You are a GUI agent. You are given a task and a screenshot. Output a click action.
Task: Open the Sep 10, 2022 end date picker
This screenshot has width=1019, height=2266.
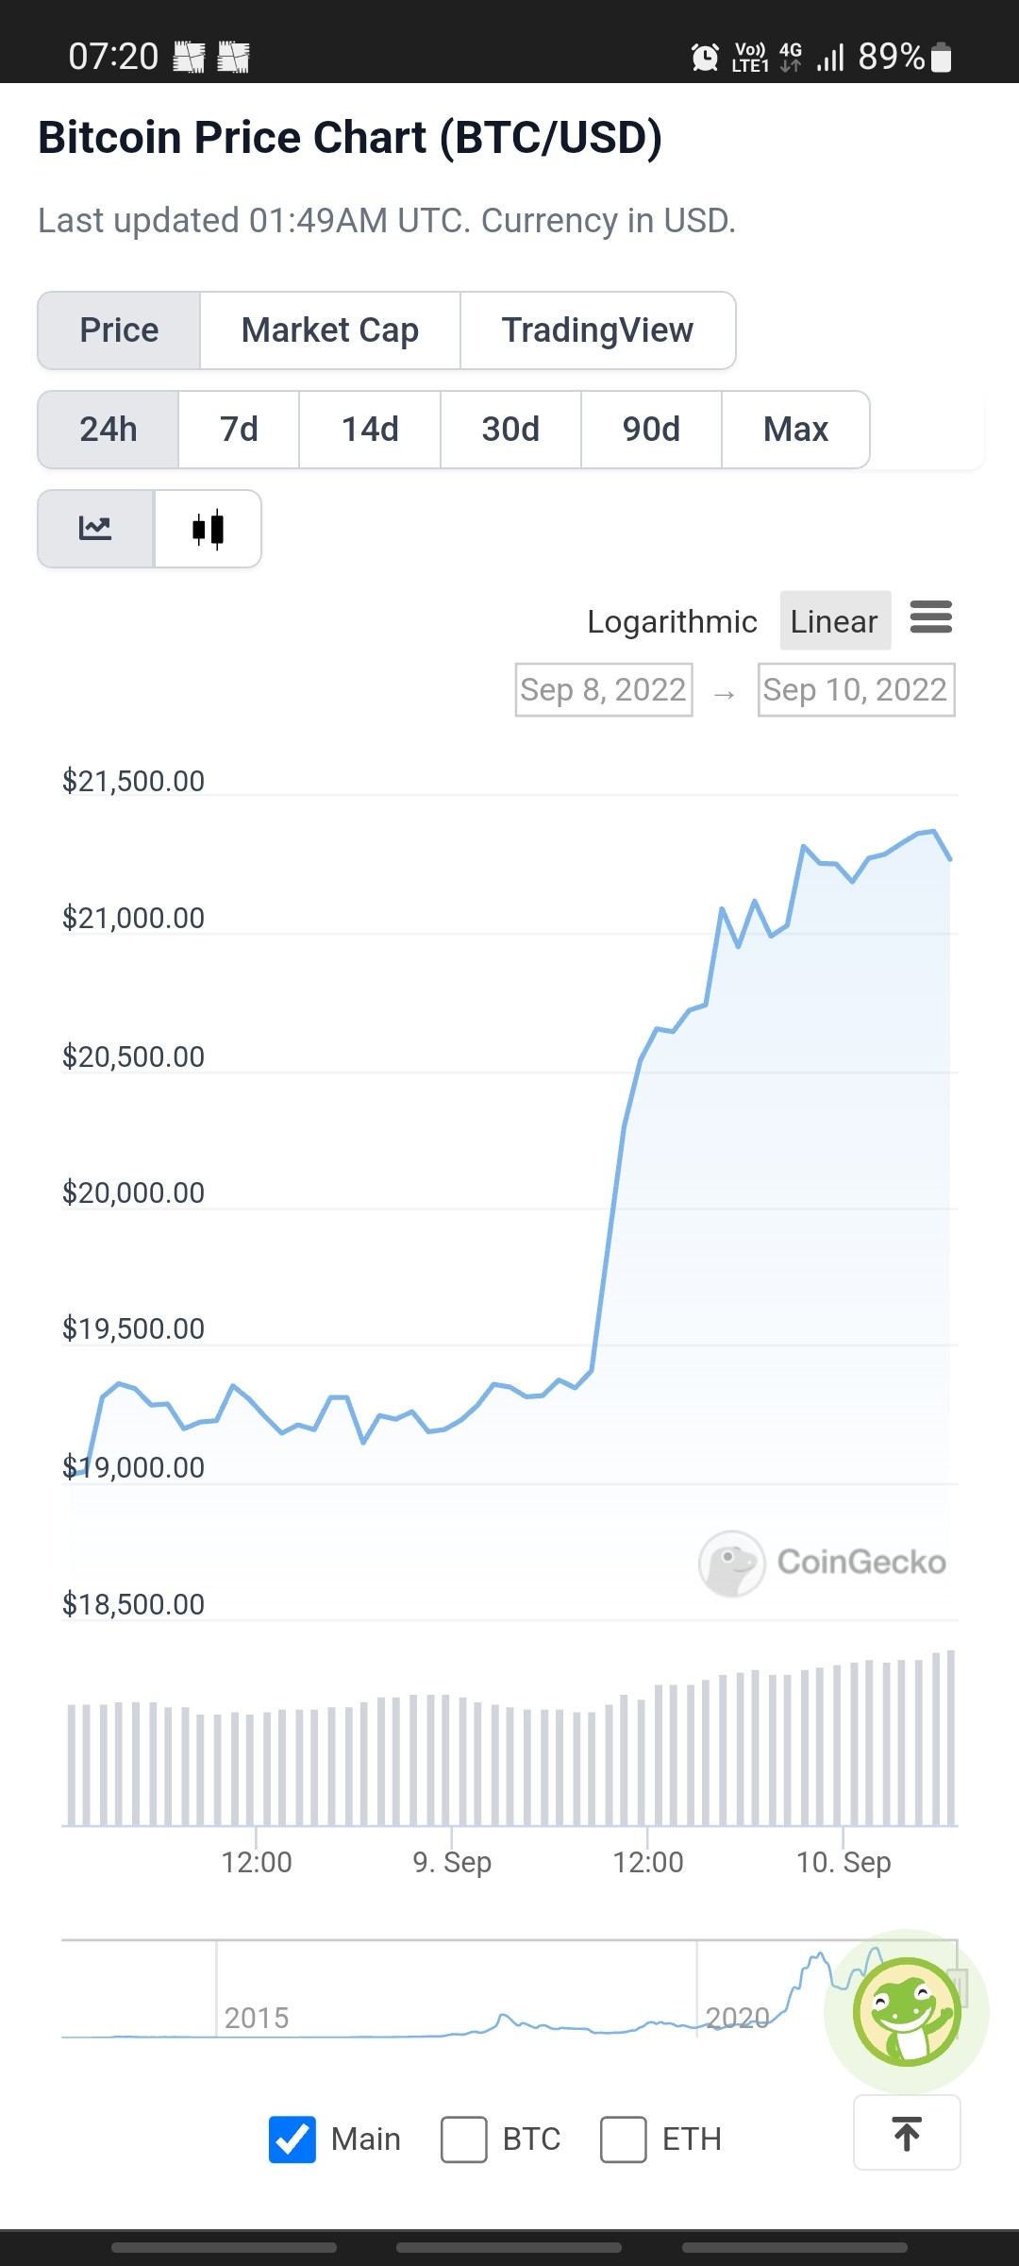tap(856, 690)
